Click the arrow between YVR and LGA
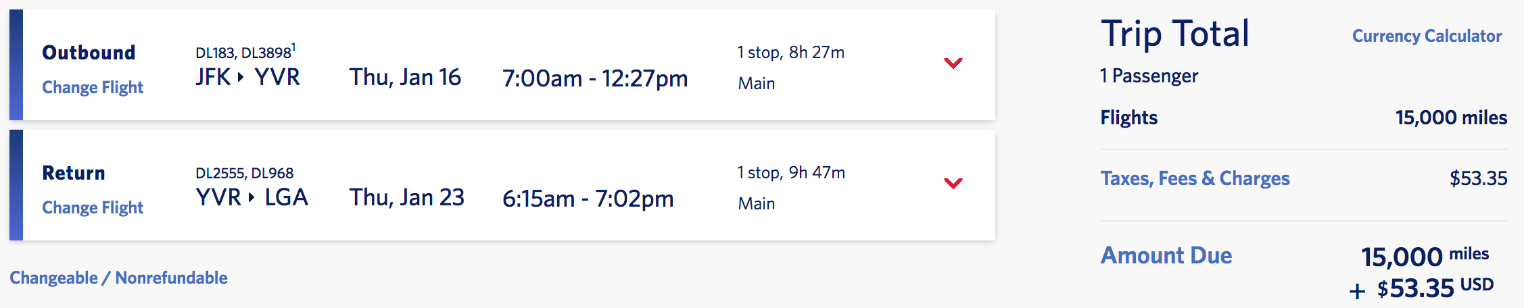 [x=252, y=198]
